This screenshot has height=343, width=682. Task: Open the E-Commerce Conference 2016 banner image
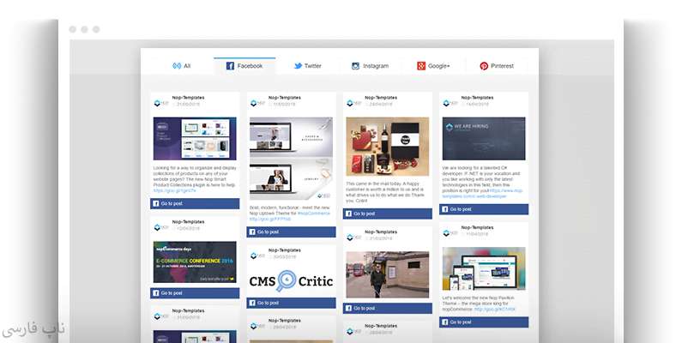click(x=195, y=262)
